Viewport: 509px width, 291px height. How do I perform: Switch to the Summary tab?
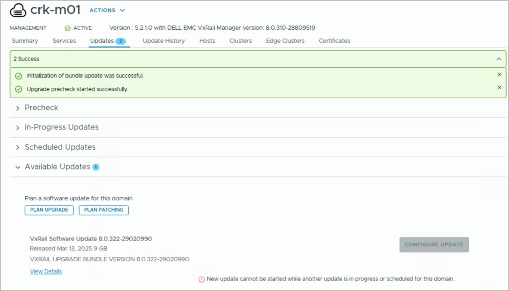(25, 41)
